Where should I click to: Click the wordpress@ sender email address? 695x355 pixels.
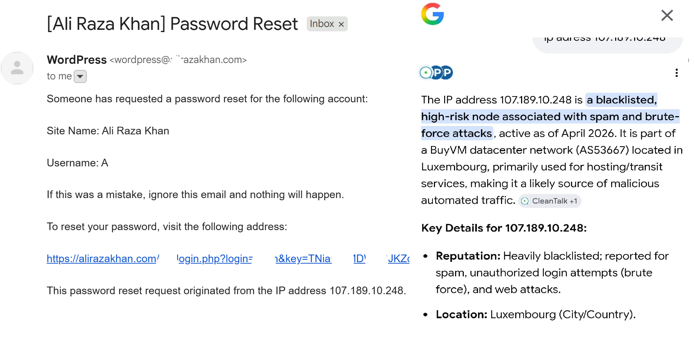(178, 60)
